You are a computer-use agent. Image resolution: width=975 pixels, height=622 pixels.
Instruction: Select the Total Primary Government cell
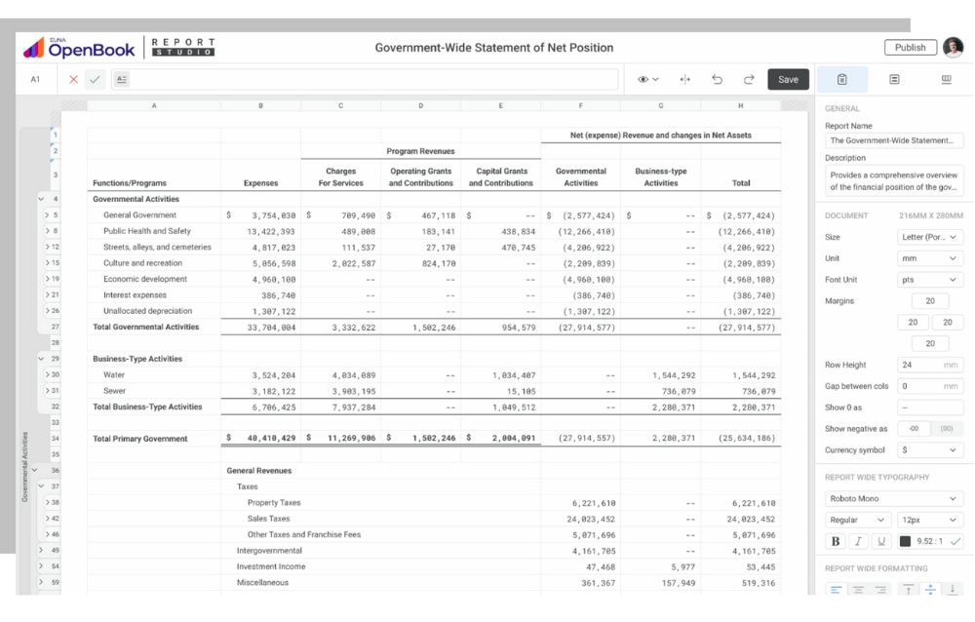click(x=154, y=439)
